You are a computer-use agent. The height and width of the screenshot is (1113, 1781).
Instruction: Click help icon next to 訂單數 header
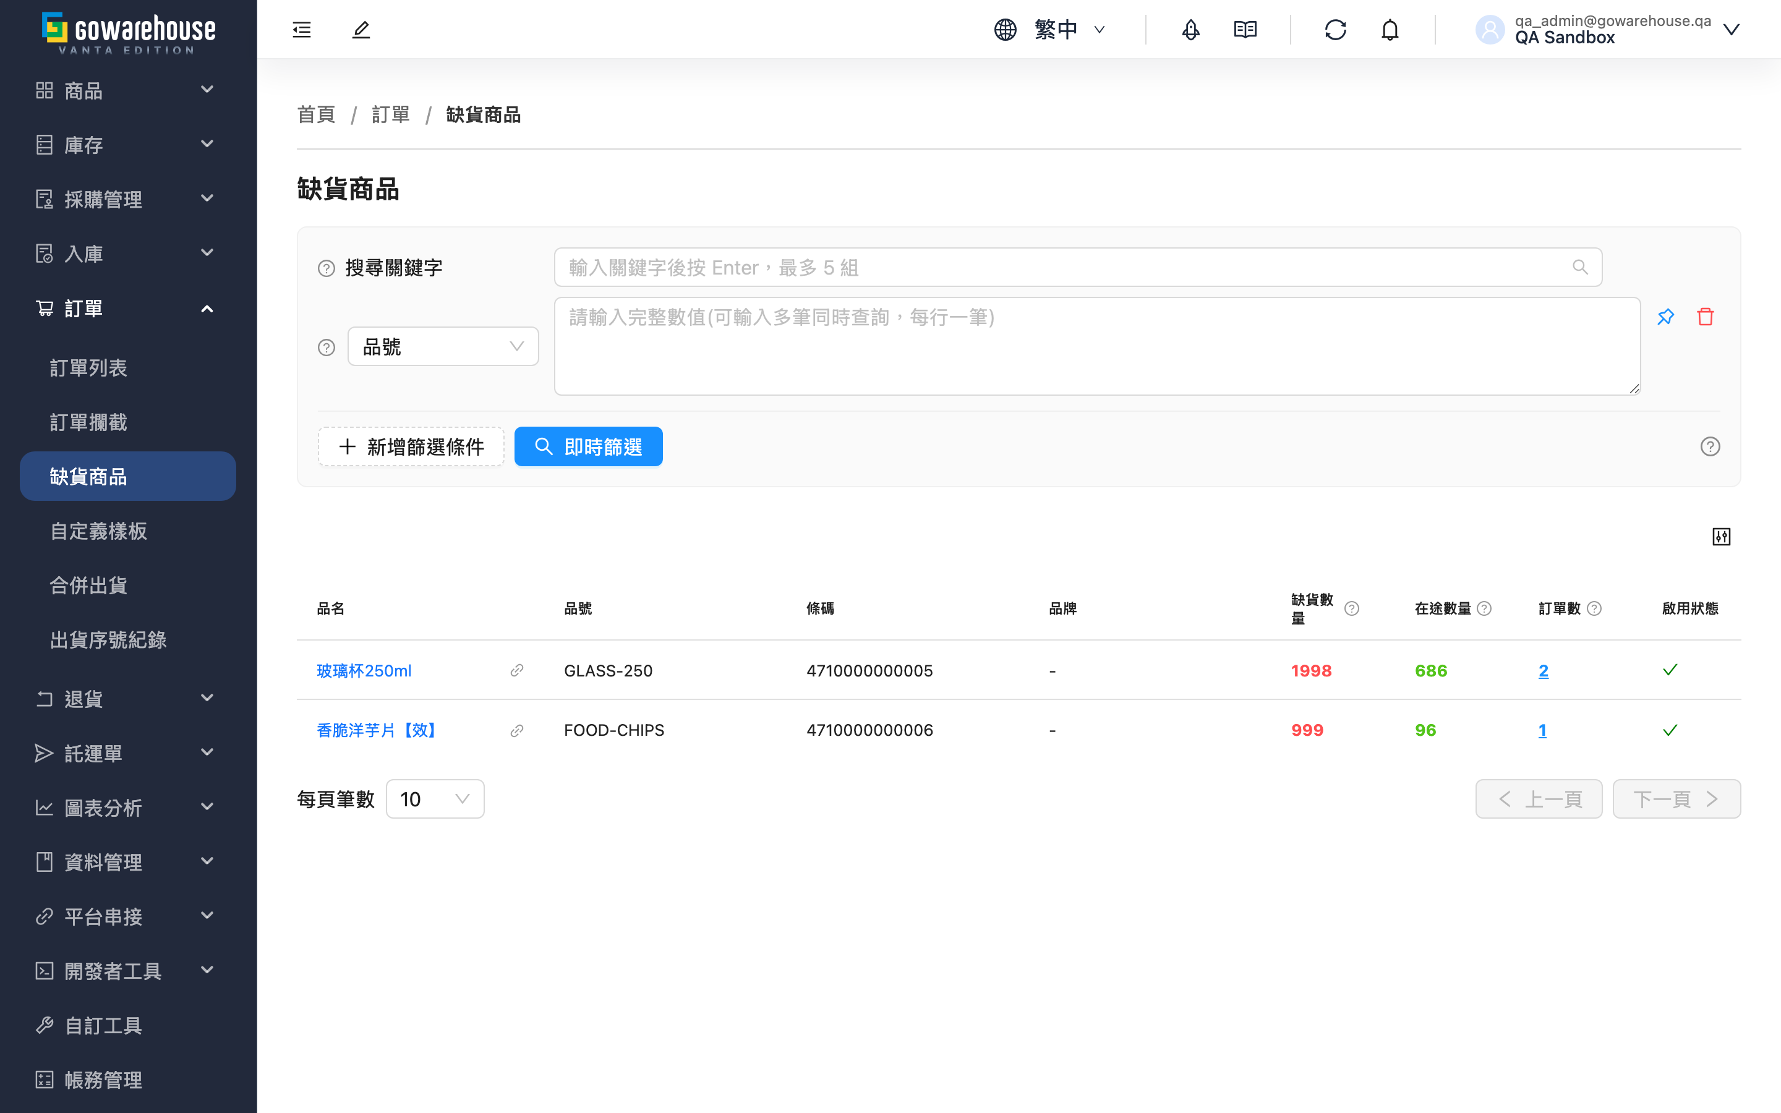tap(1594, 609)
